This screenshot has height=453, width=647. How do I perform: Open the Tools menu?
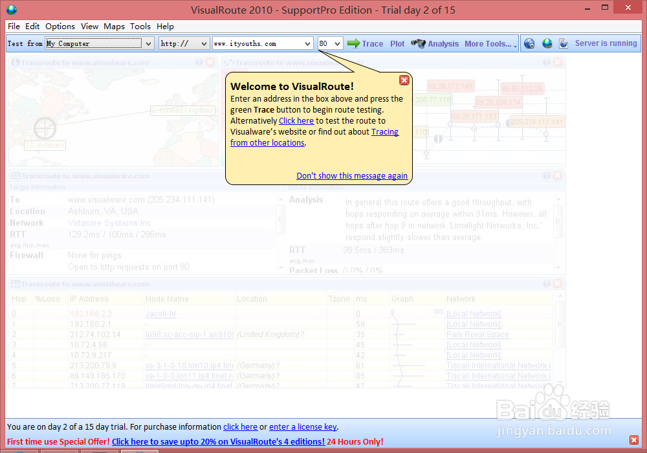click(140, 27)
